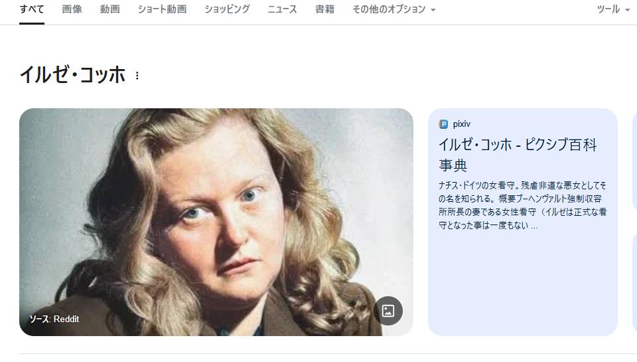Open the large portrait thumbnail

(216, 222)
